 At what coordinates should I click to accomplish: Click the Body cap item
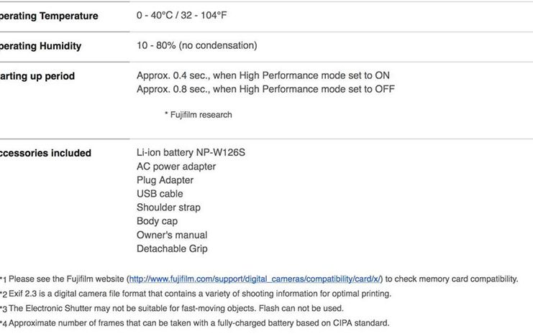tap(157, 221)
